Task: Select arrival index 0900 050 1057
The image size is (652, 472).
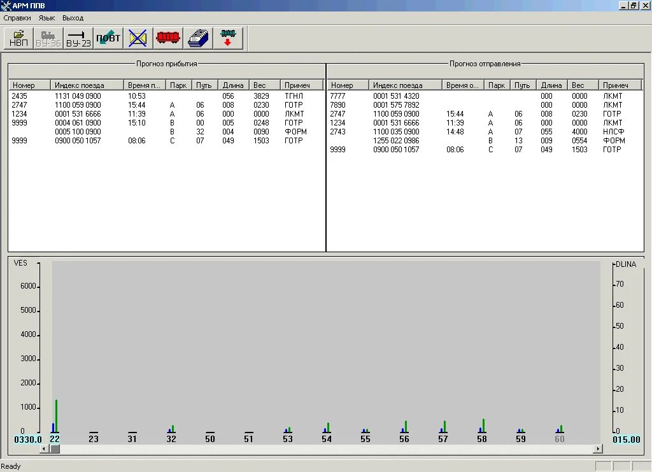Action: pyautogui.click(x=78, y=141)
